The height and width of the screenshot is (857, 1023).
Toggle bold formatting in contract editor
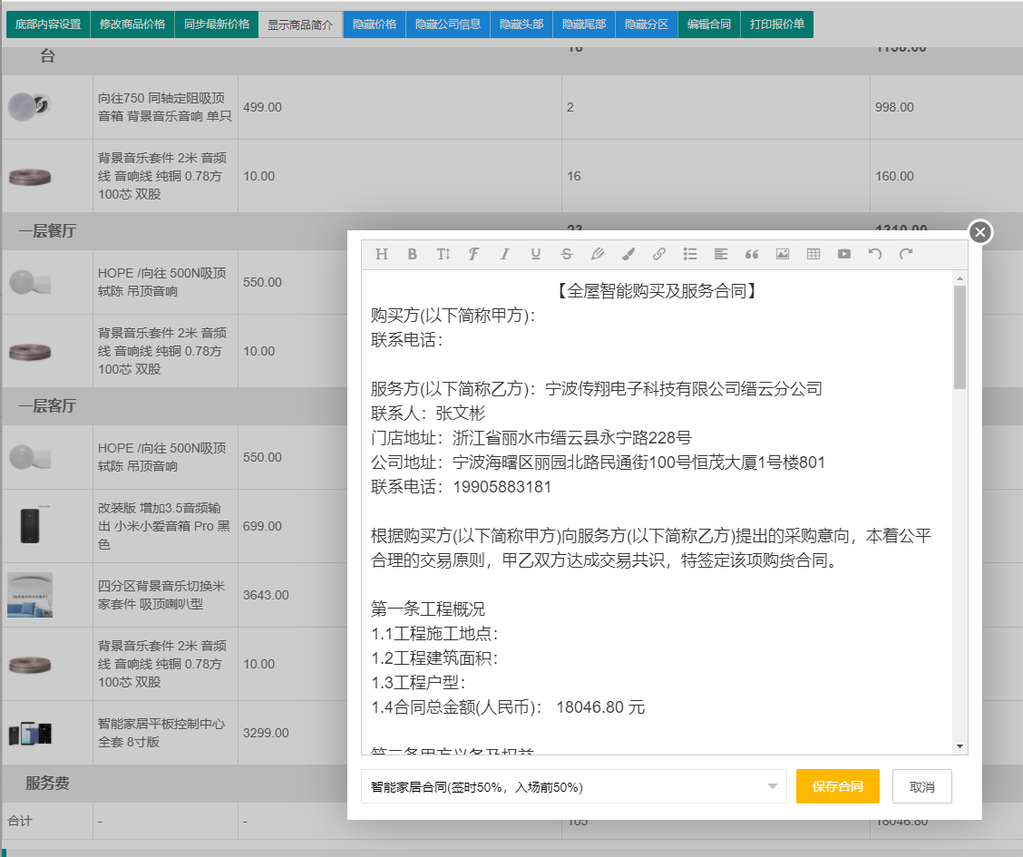412,254
